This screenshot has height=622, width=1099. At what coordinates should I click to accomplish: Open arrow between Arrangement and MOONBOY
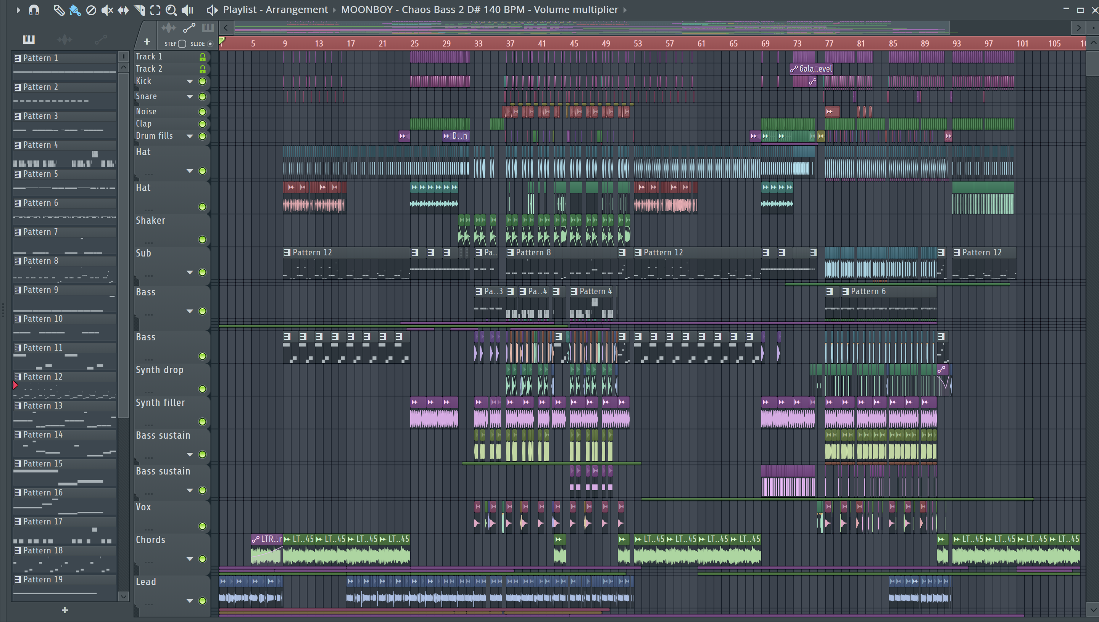point(334,10)
